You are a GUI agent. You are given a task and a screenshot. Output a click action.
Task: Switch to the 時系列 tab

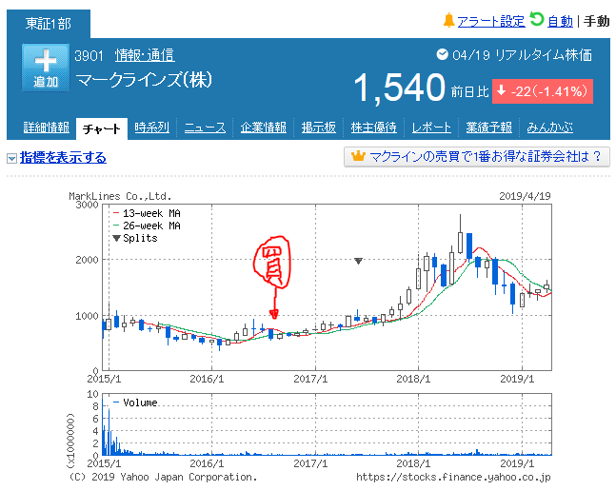[x=151, y=128]
